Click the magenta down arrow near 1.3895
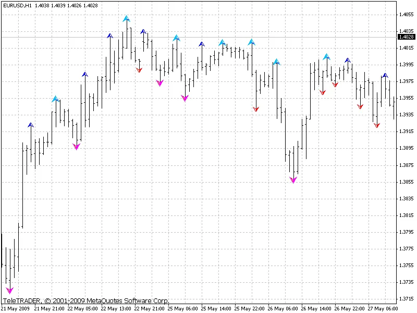 77,147
